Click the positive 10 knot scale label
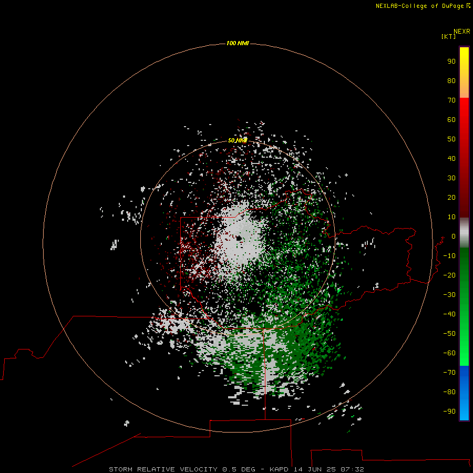This screenshot has height=473, width=473. point(451,217)
